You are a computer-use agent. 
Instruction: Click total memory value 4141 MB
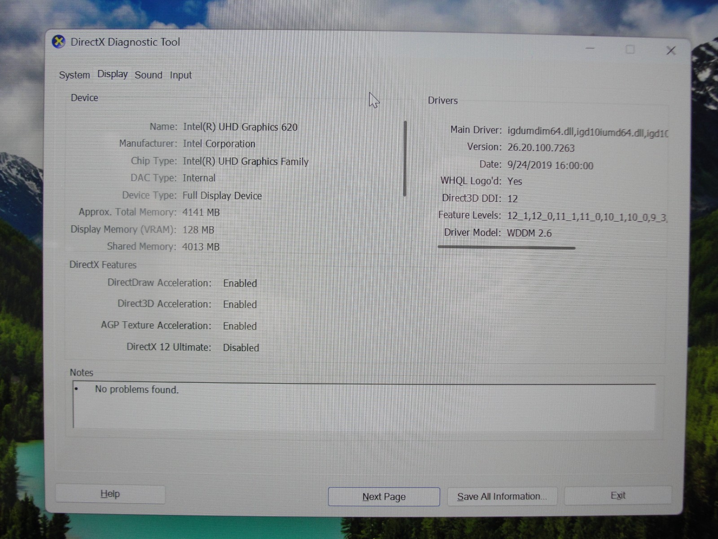point(201,212)
